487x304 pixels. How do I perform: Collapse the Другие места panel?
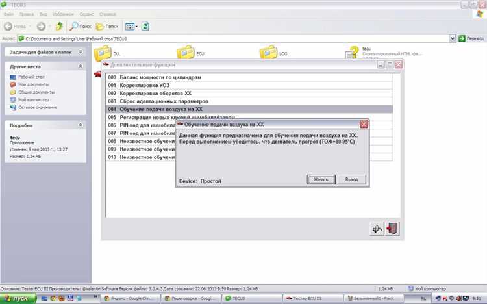tap(81, 66)
